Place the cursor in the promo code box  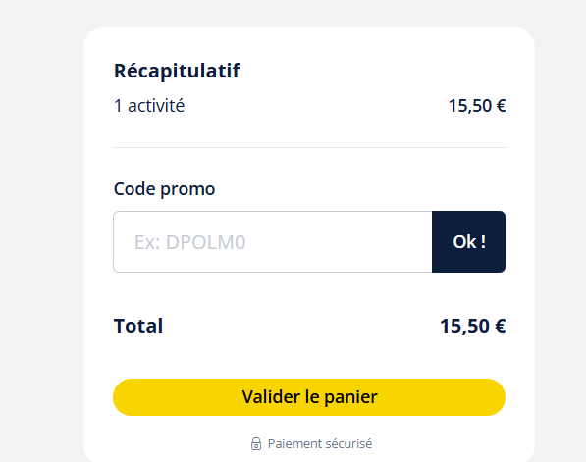tap(273, 241)
